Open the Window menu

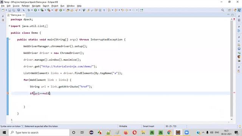[71, 6]
